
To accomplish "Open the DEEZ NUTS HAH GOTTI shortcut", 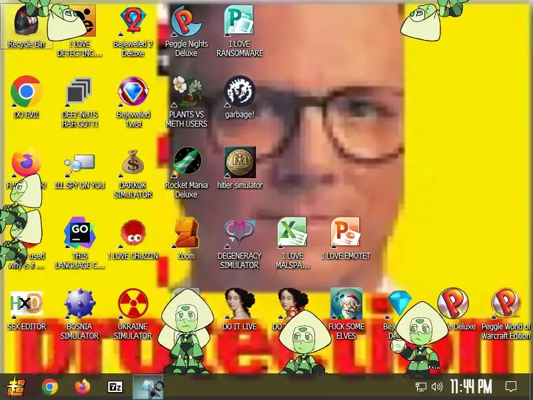I will point(79,102).
